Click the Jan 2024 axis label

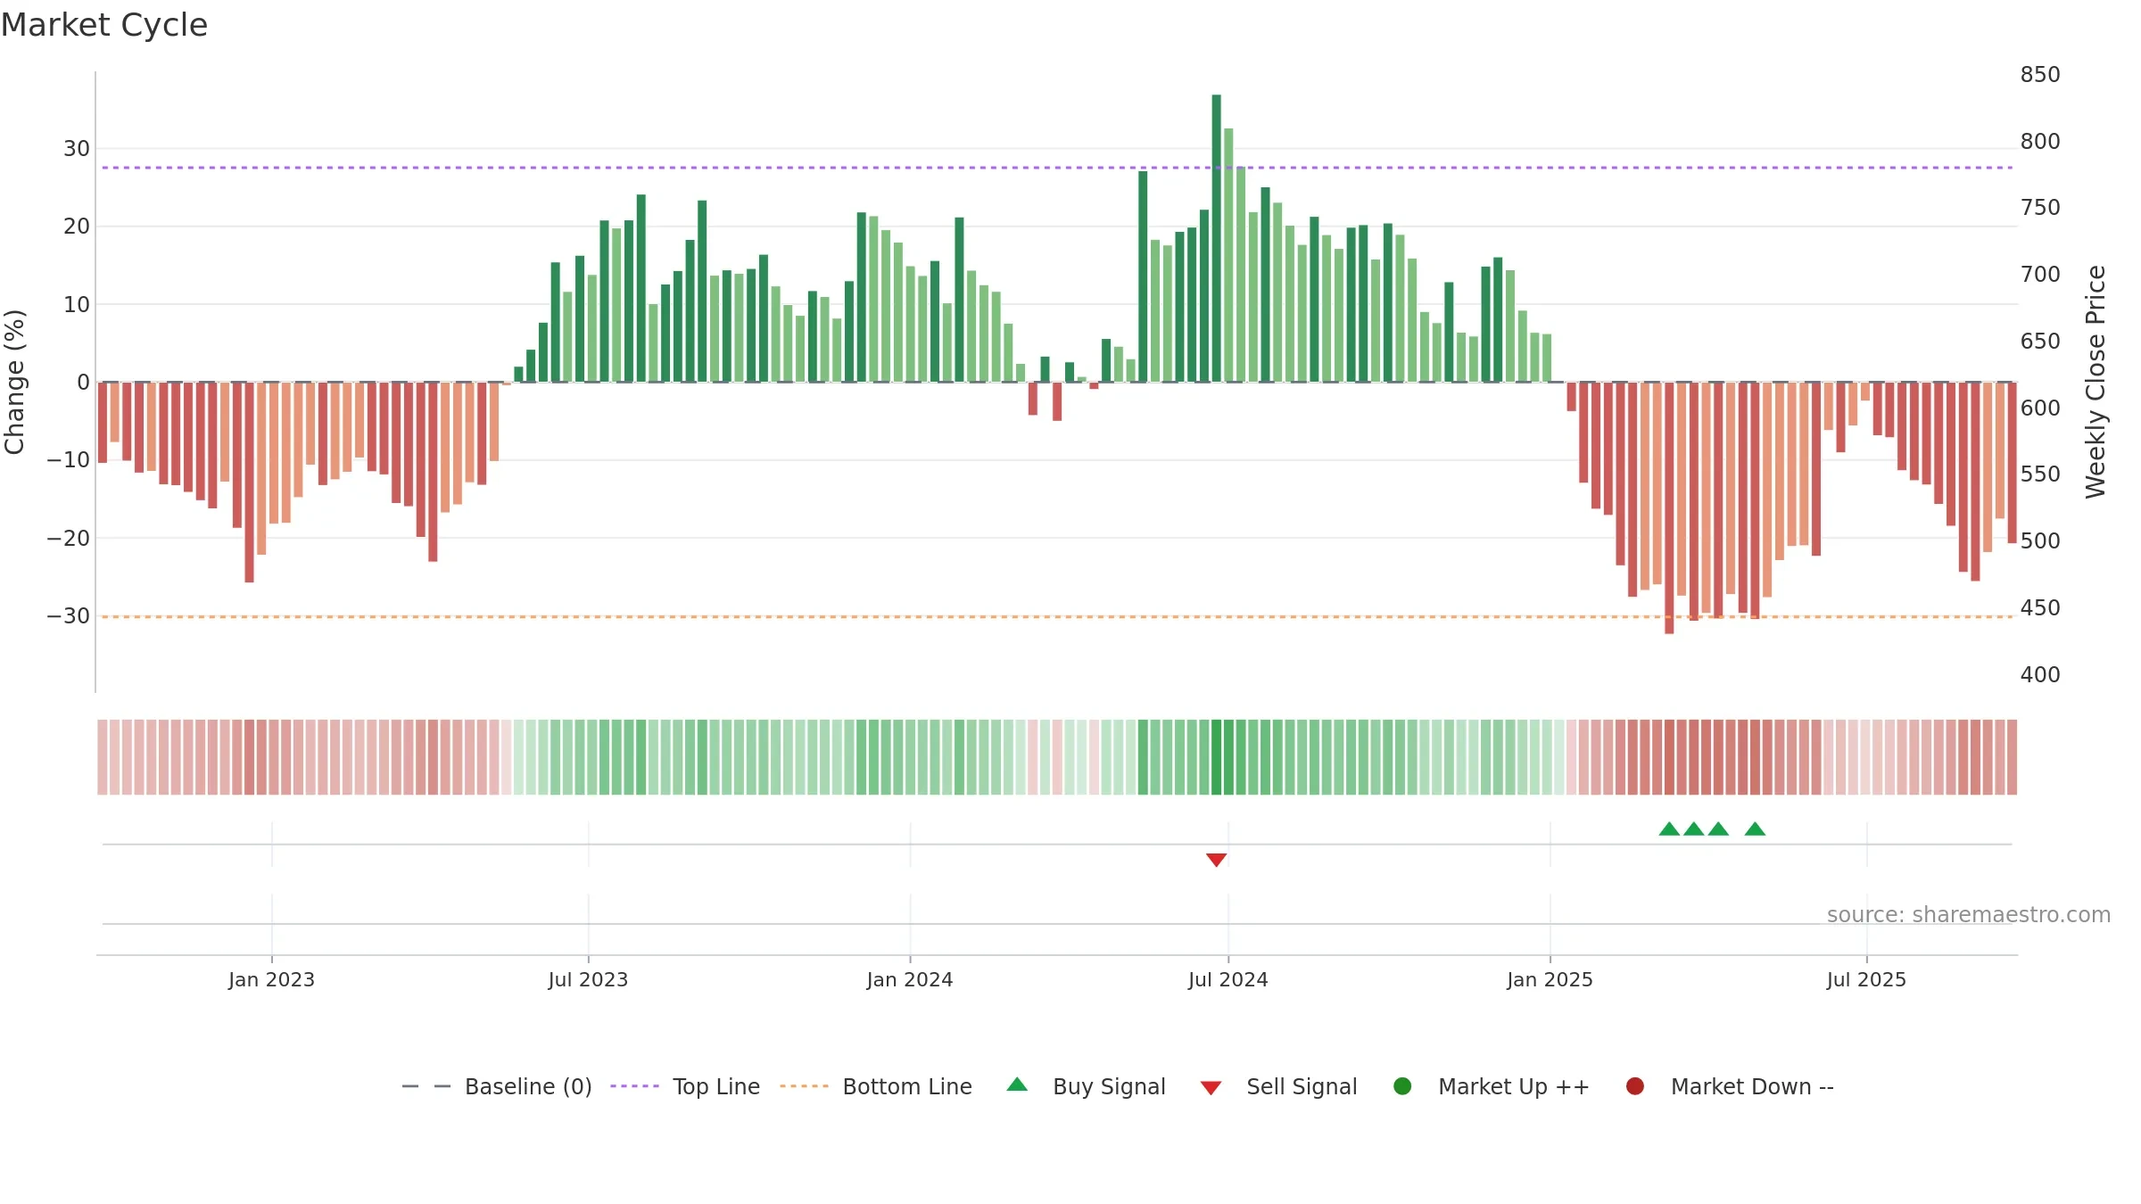910,979
